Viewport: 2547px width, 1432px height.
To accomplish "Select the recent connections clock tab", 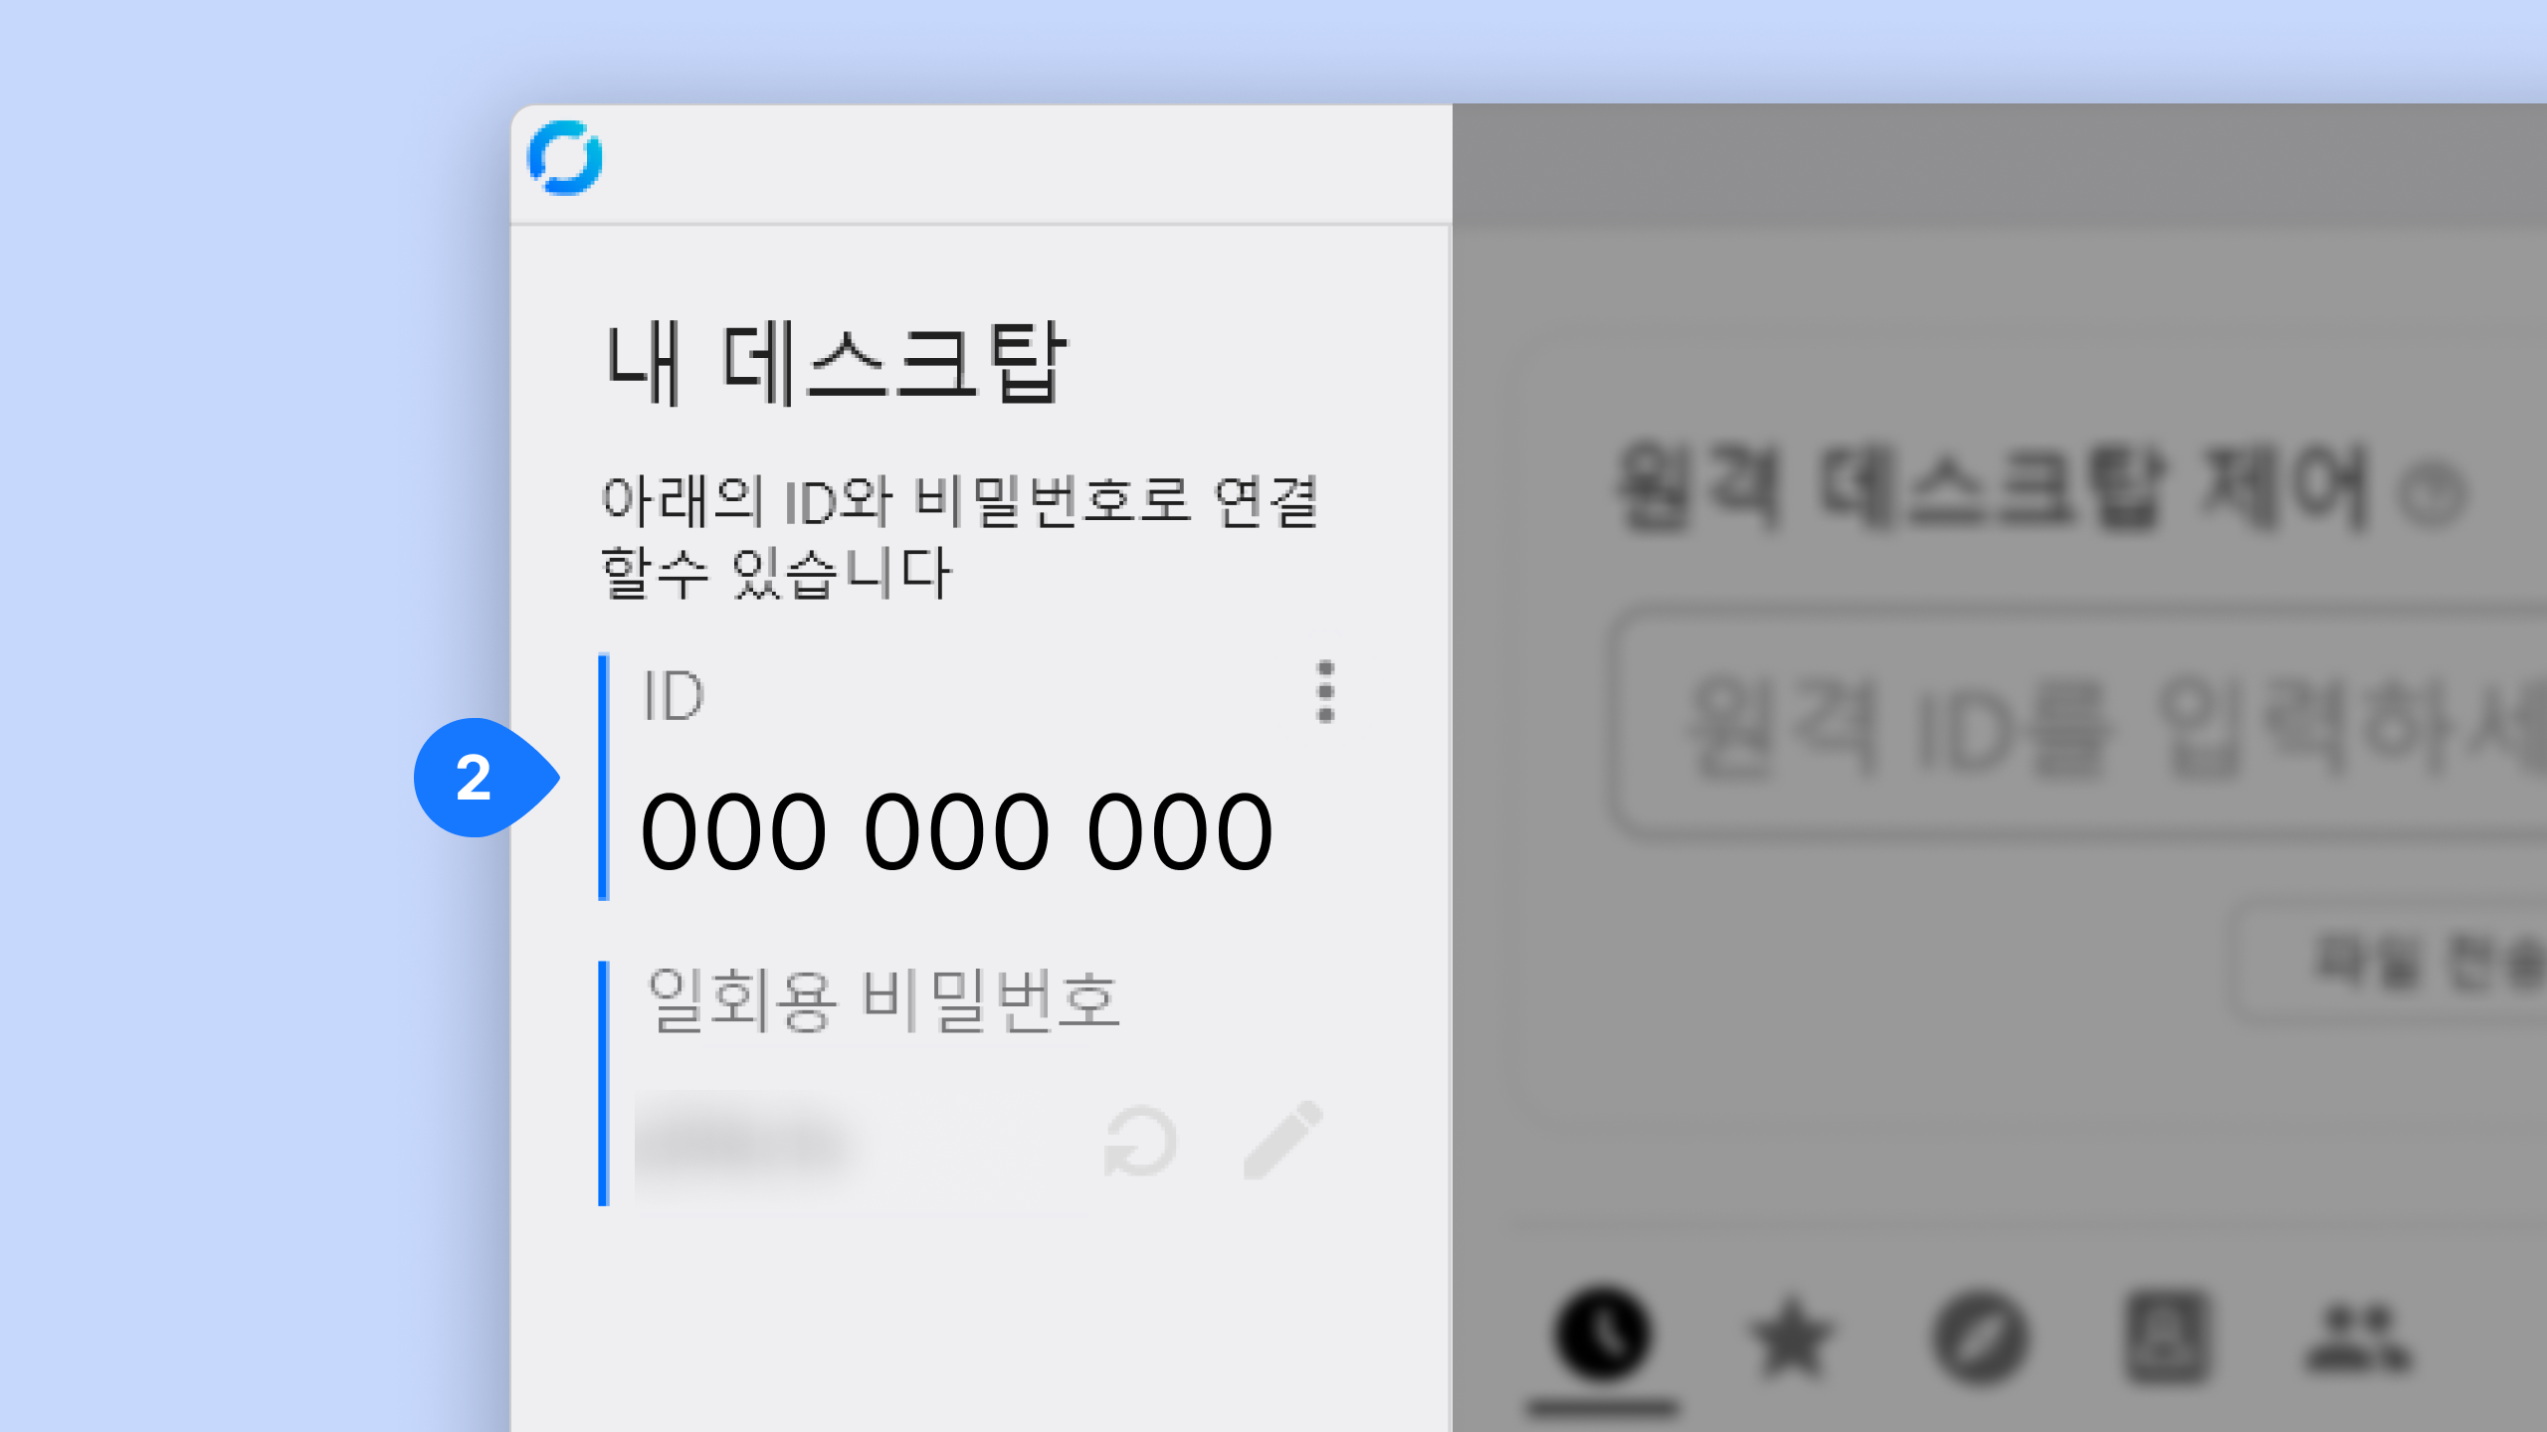I will pos(1602,1336).
